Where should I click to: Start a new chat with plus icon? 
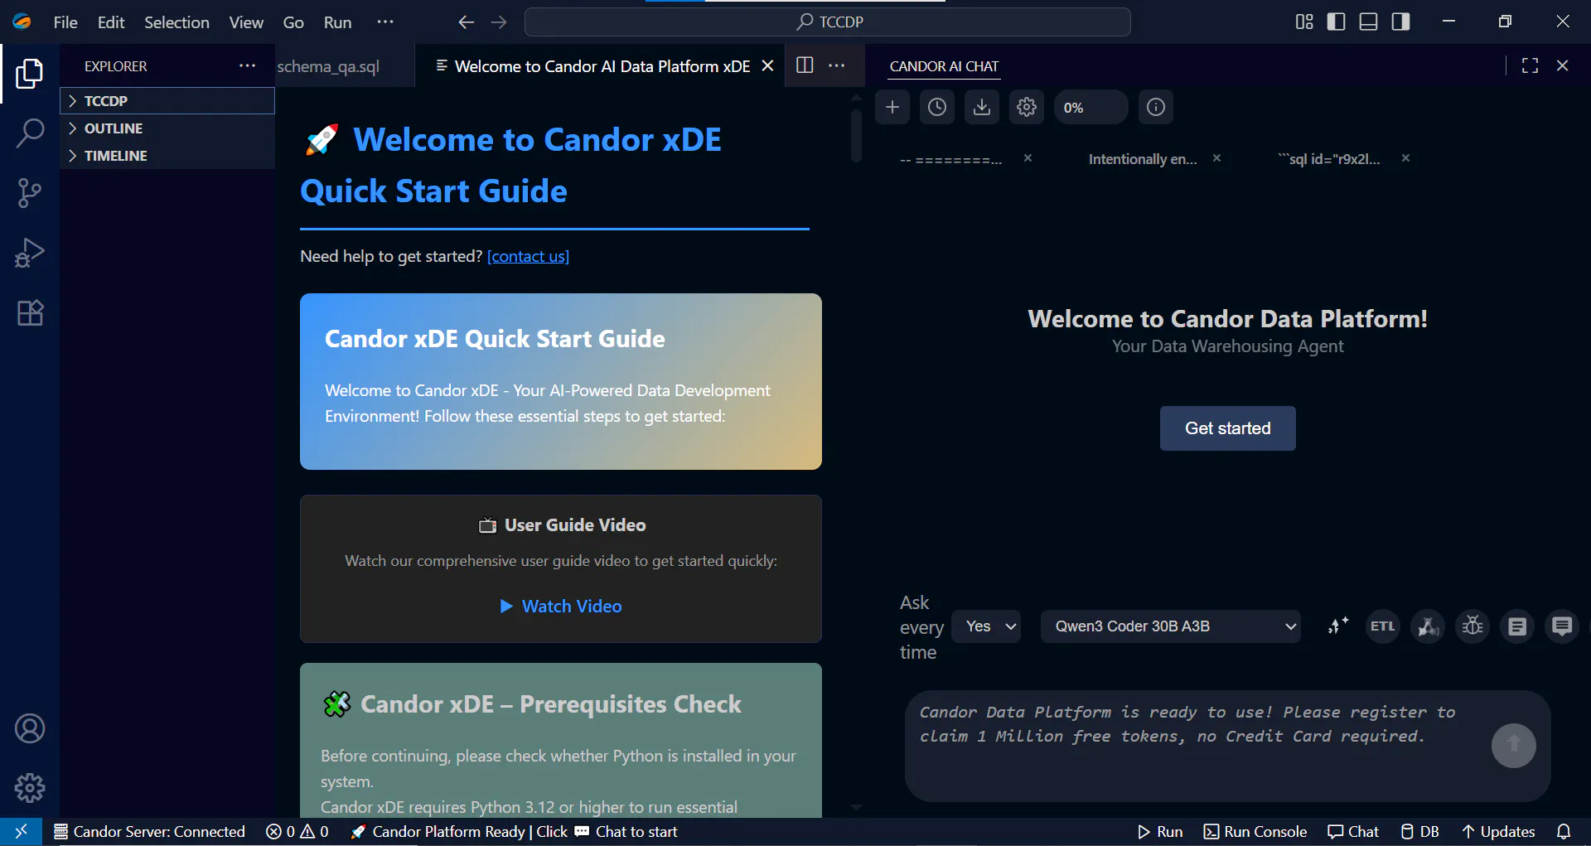point(892,107)
